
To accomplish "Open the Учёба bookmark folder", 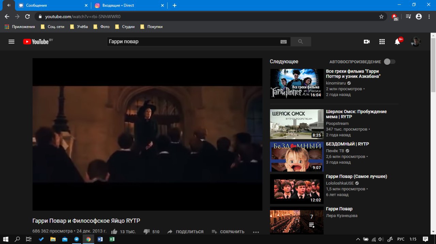I will point(79,26).
